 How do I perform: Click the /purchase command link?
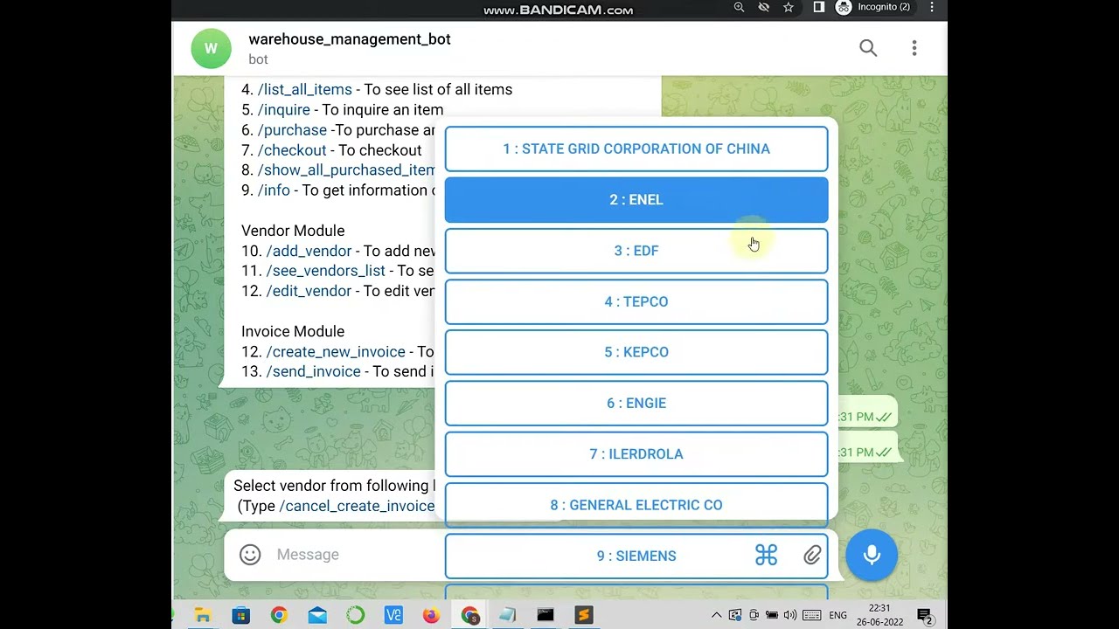tap(292, 130)
